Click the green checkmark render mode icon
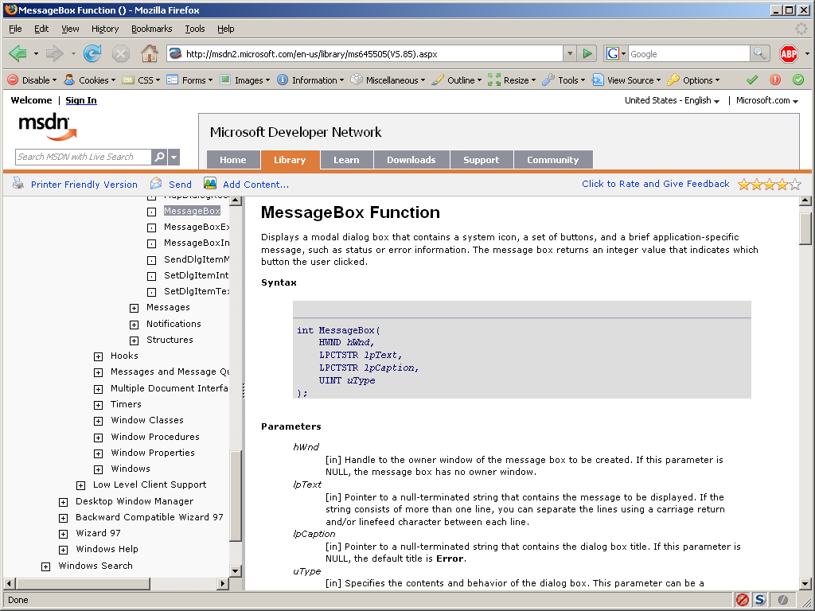815x611 pixels. [751, 80]
